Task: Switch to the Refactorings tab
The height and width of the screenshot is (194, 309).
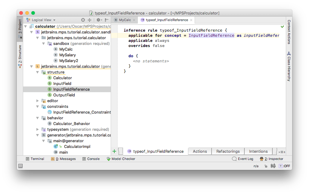Action: [x=228, y=151]
